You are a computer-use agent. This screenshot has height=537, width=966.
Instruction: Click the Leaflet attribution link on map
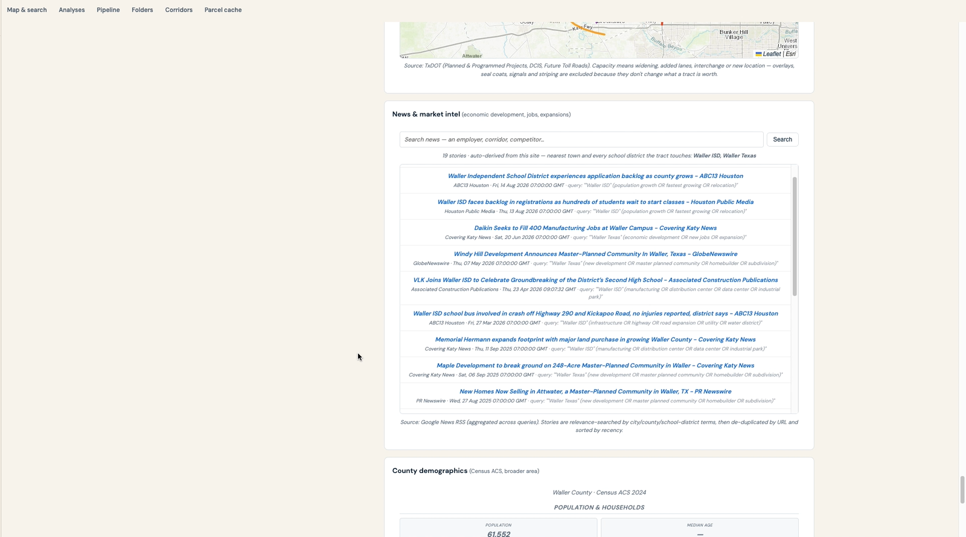click(768, 54)
